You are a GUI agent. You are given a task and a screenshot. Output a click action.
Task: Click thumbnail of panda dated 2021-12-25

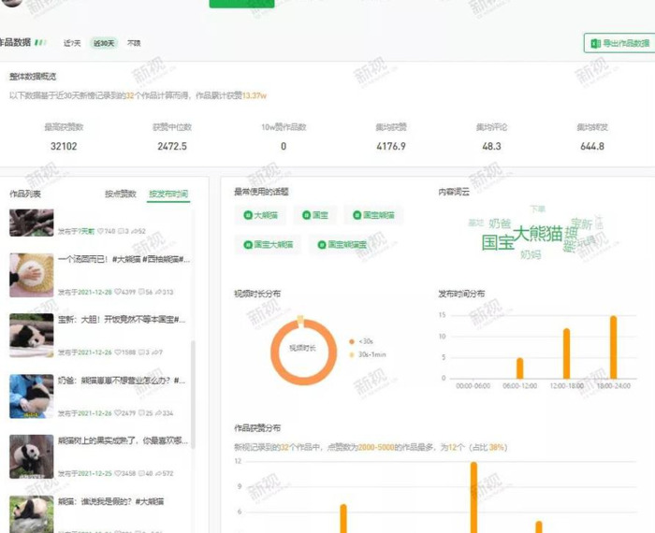coord(31,456)
